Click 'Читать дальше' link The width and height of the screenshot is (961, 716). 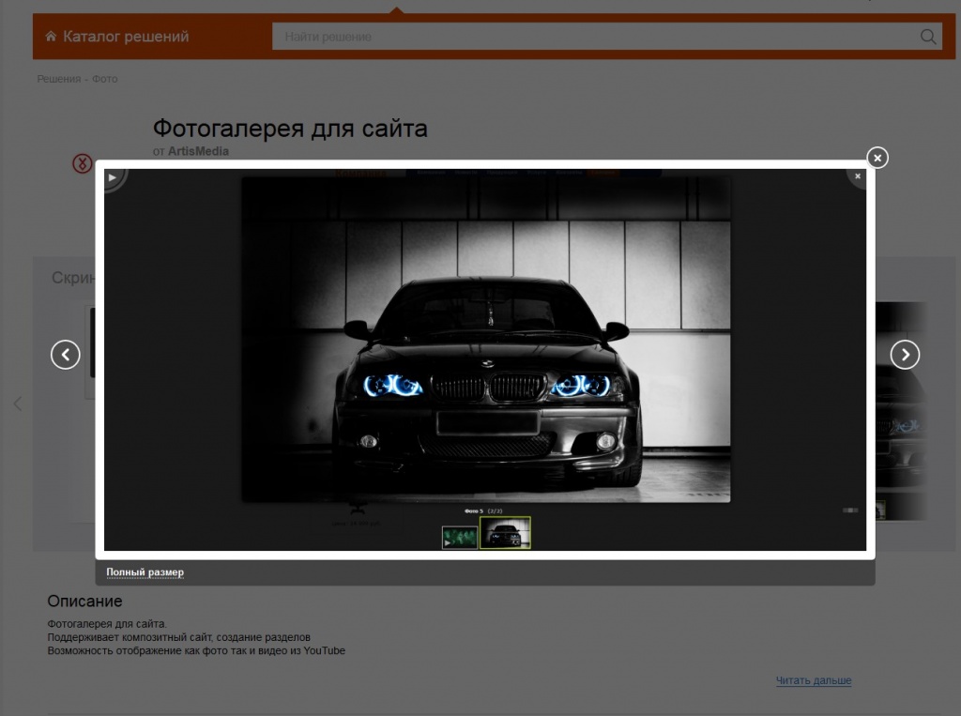(814, 680)
